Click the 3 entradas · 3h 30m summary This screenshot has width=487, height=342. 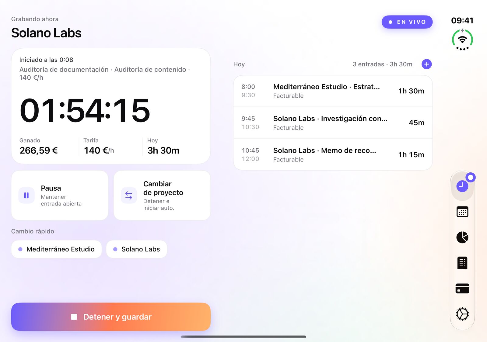382,64
